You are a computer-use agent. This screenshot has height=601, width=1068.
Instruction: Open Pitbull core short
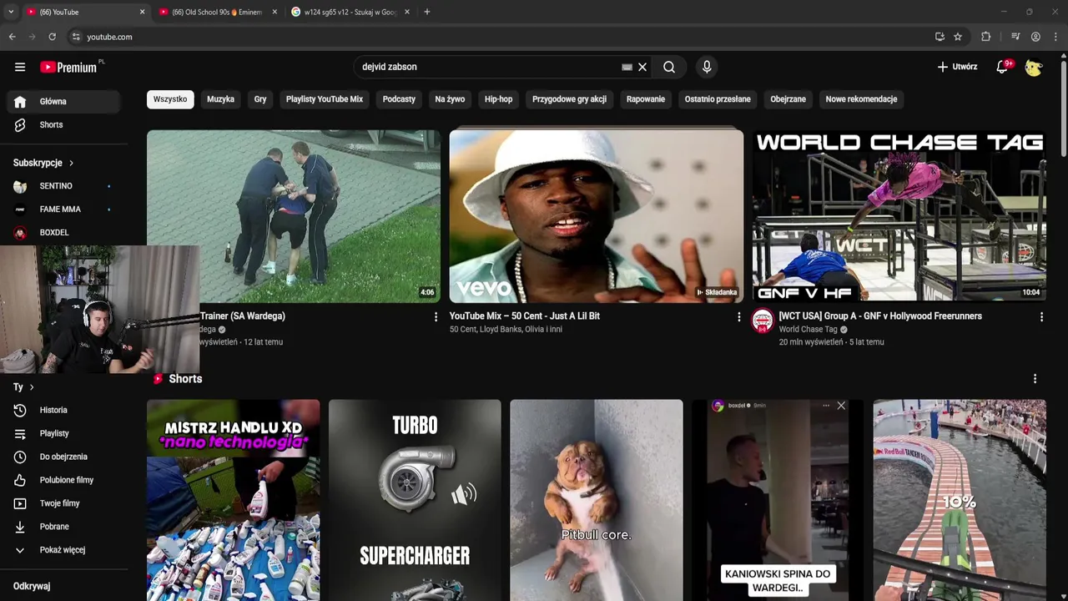pos(596,500)
